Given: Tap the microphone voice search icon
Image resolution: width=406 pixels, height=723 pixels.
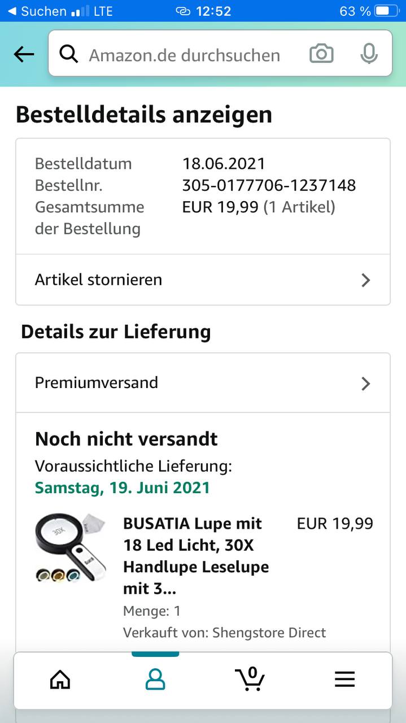Looking at the screenshot, I should click(x=369, y=54).
